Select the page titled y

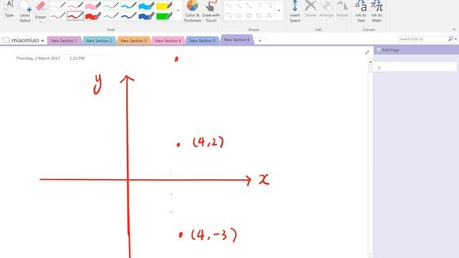click(415, 67)
